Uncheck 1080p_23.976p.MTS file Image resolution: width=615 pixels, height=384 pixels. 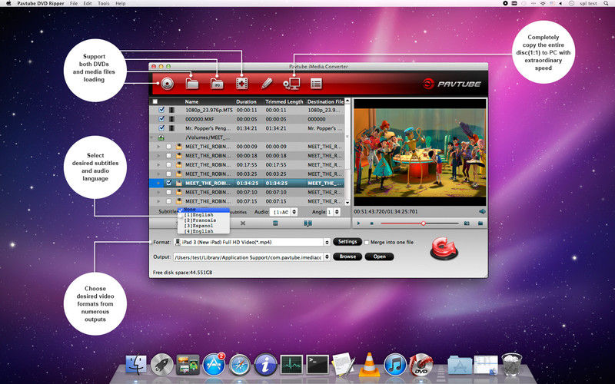(x=161, y=110)
